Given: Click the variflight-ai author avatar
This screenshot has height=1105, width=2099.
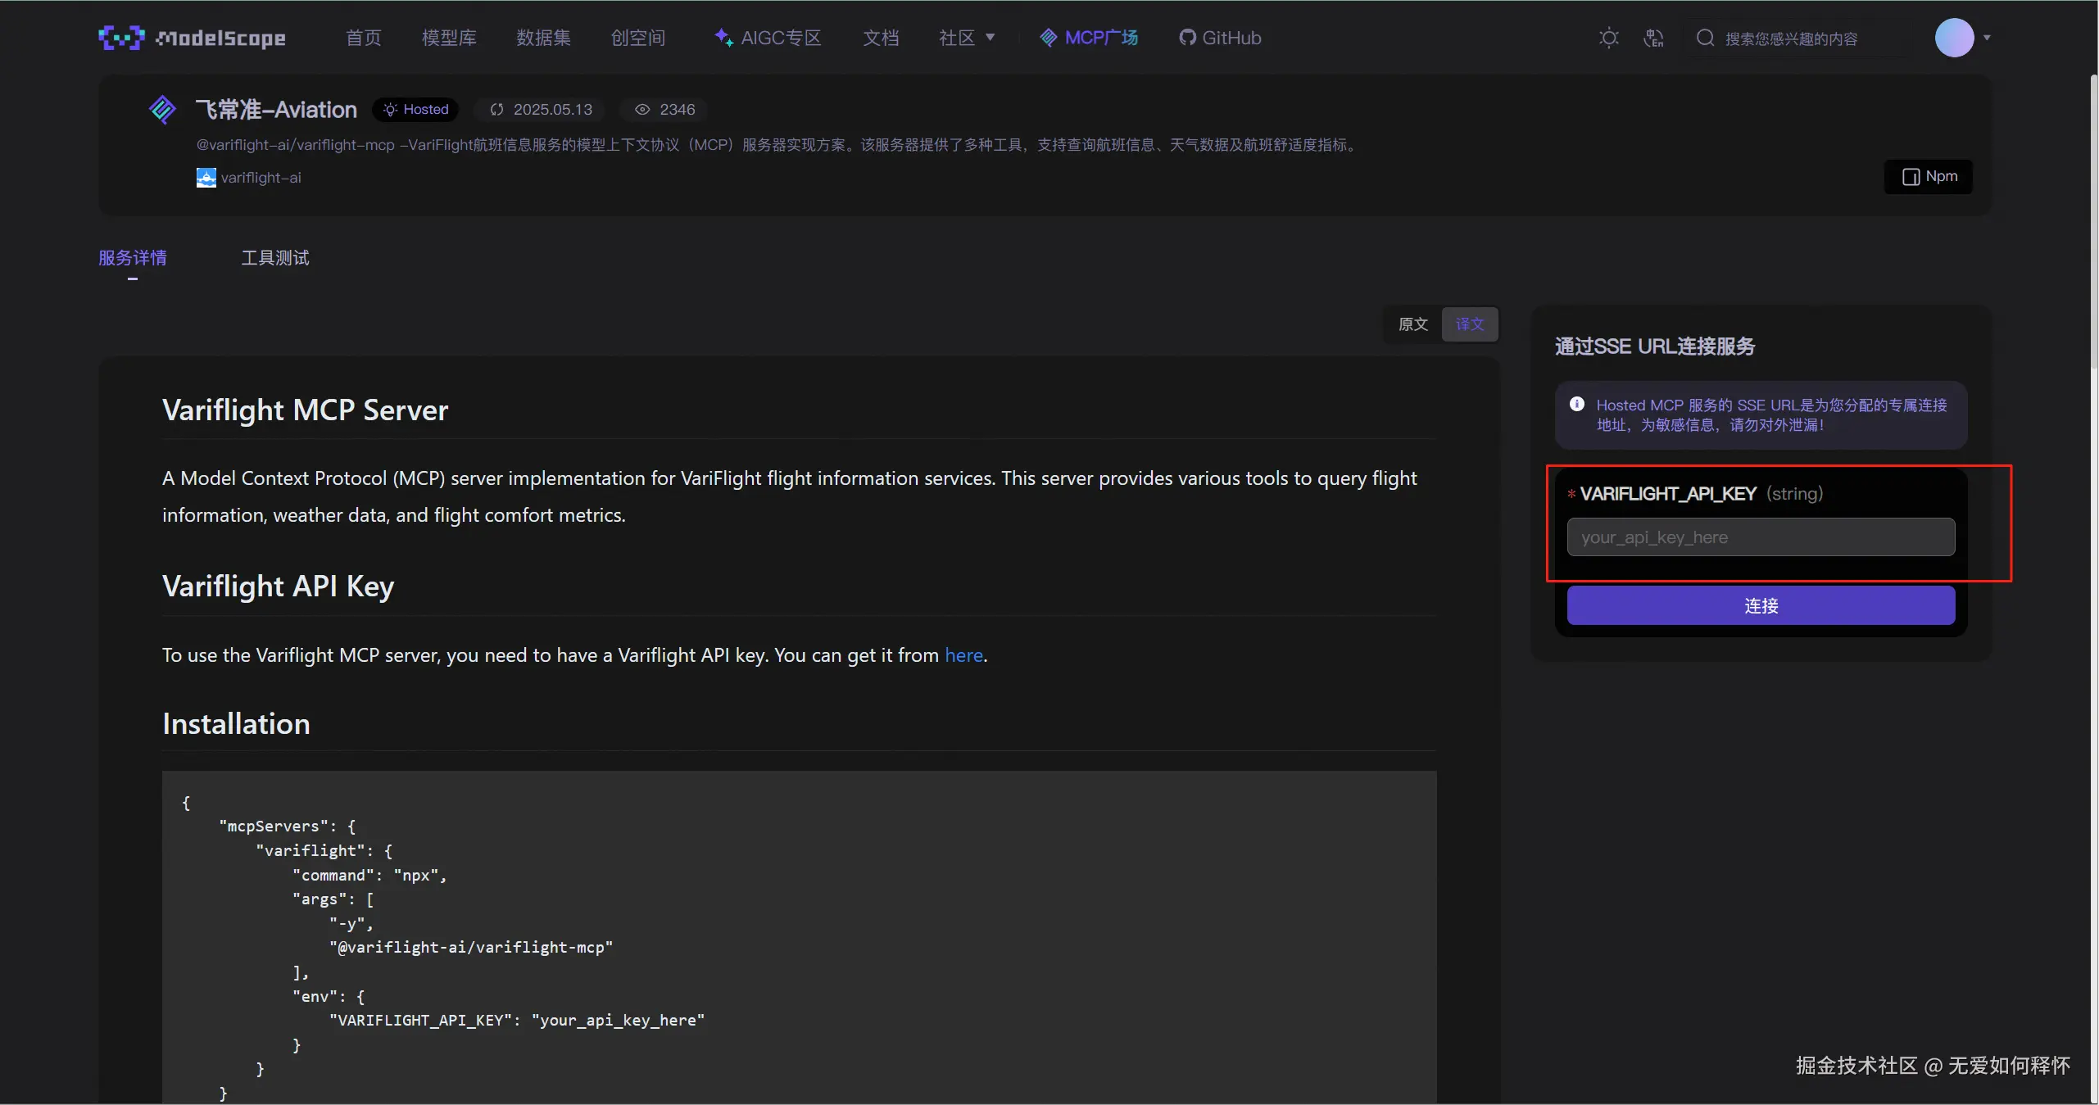Looking at the screenshot, I should (x=206, y=178).
